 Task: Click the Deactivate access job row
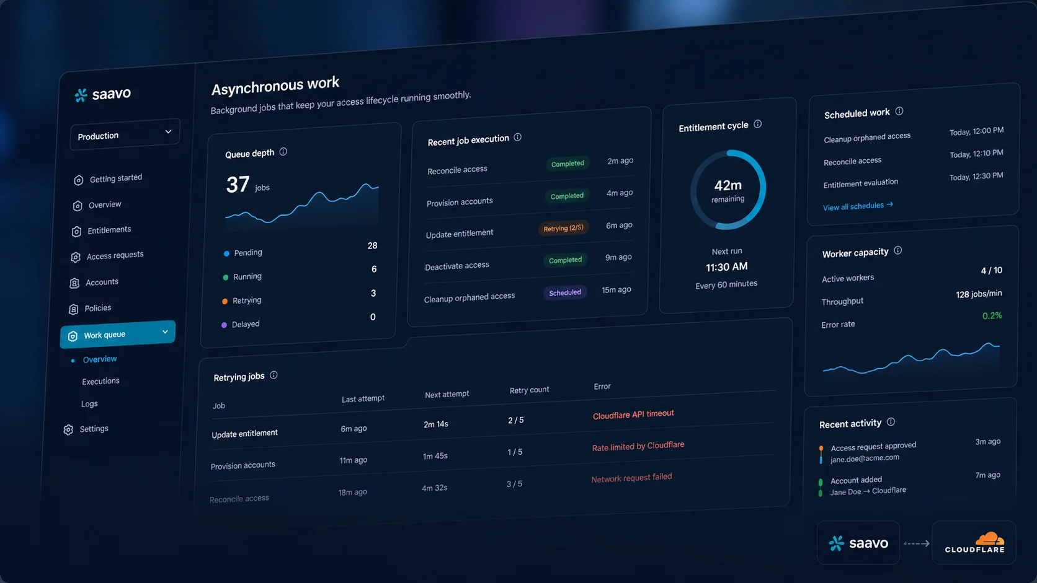point(528,262)
